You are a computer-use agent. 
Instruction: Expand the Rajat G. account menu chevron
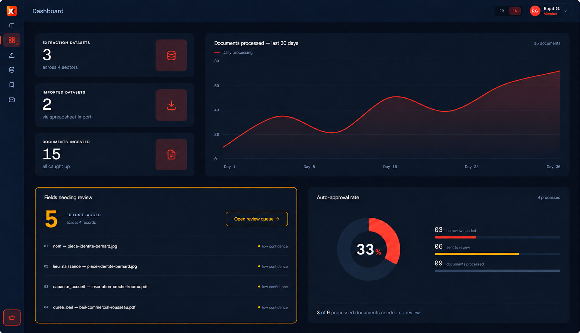[x=566, y=11]
